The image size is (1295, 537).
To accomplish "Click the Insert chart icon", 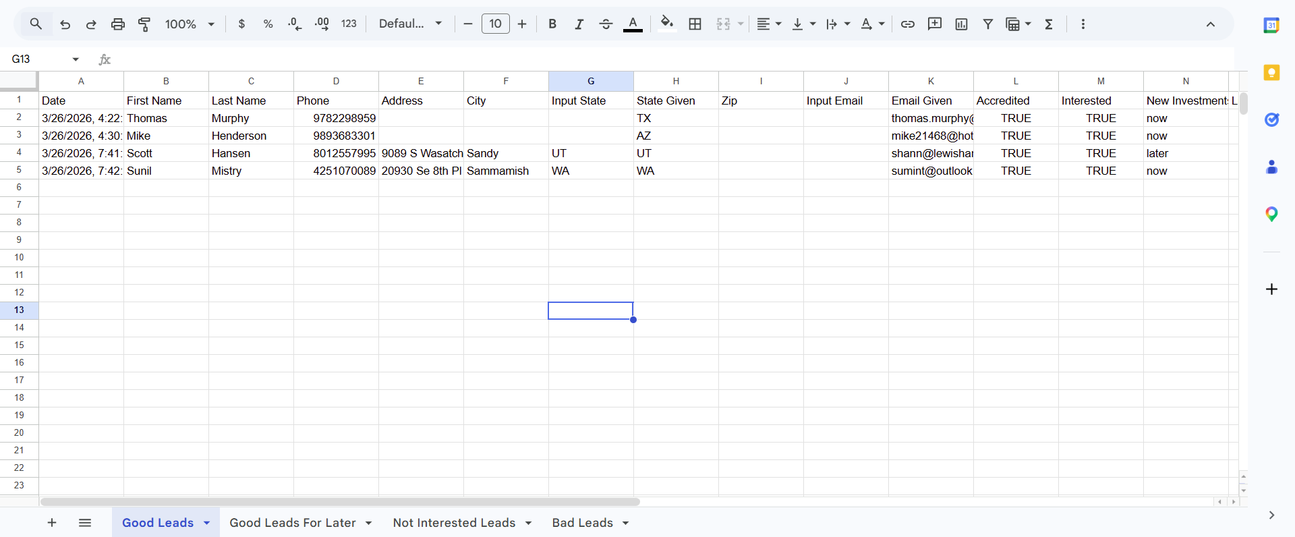I will click(x=962, y=24).
